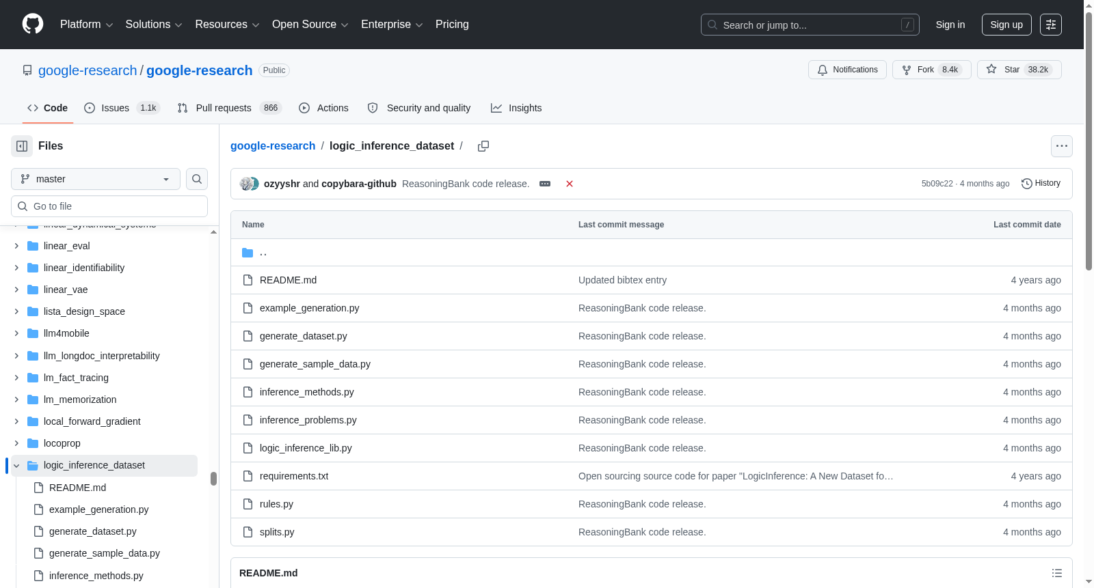Image resolution: width=1094 pixels, height=588 pixels.
Task: Click the Sign up button
Action: click(x=1006, y=25)
